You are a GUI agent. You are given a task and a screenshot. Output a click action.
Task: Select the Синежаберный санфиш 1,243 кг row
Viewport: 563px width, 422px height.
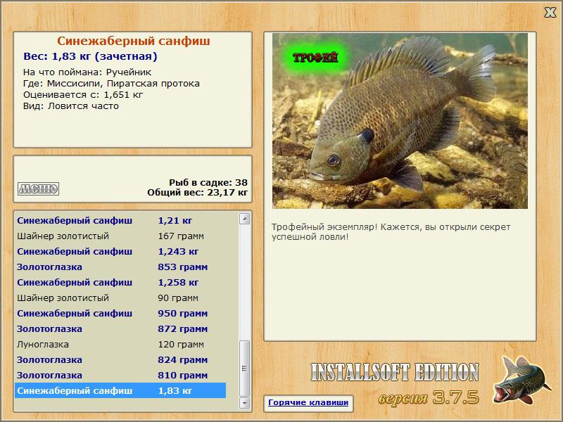click(120, 252)
